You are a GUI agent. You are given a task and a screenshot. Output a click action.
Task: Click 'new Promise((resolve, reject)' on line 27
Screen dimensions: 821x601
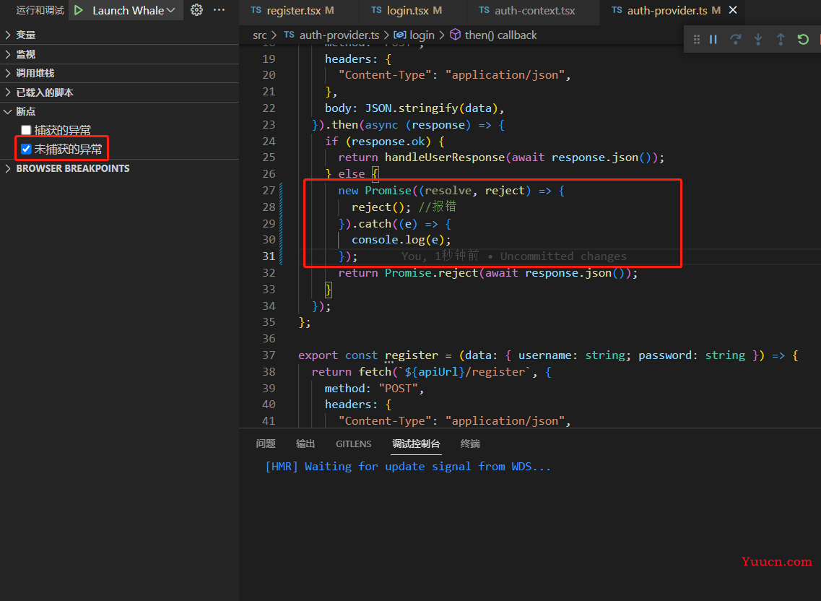click(435, 191)
